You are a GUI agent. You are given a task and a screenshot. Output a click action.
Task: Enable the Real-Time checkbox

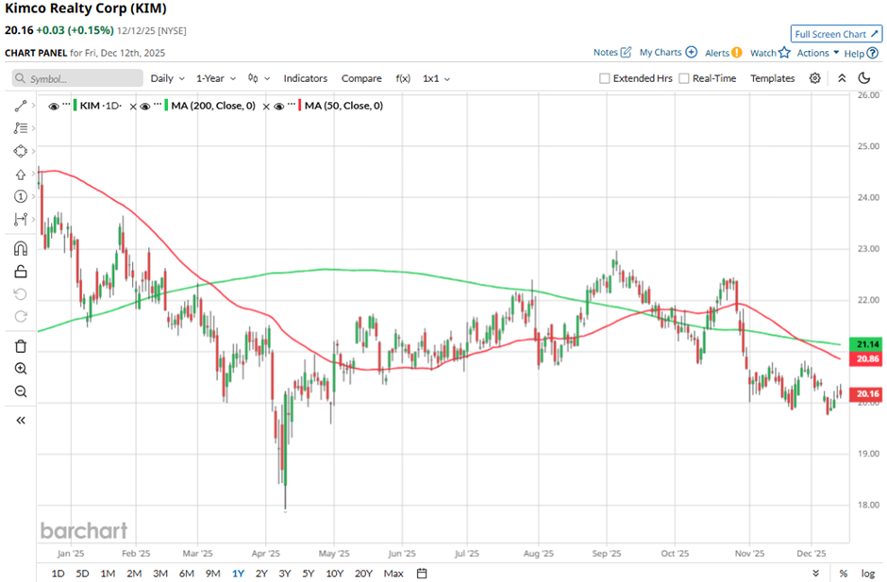coord(684,78)
